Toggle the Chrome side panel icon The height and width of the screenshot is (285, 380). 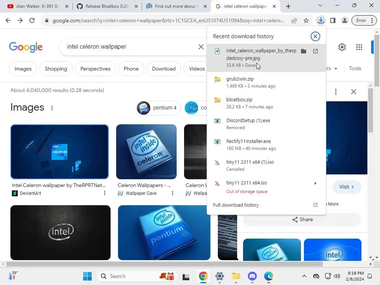[x=333, y=20]
